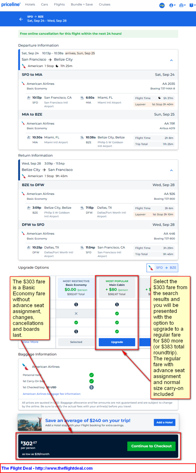Click the plane icon beside 10:30a departure
196x473 pixels.
click(29, 137)
